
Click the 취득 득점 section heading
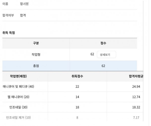click(9, 33)
